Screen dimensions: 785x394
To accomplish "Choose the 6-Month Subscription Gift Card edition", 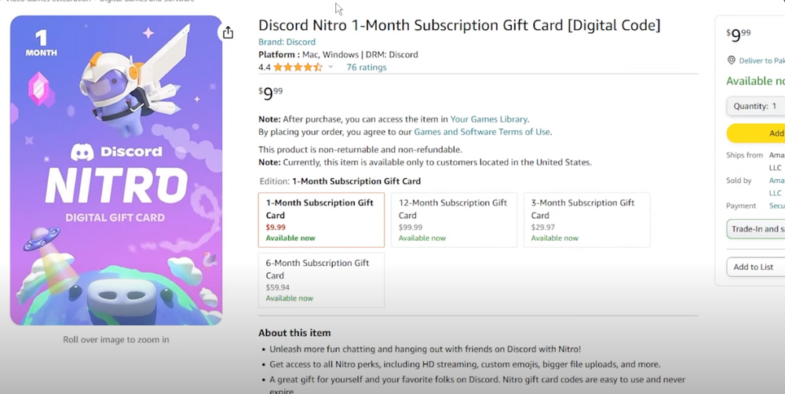I will pyautogui.click(x=321, y=279).
